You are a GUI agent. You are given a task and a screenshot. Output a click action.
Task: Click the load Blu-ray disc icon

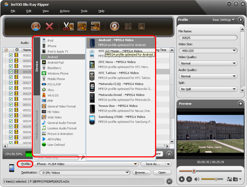click(36, 26)
